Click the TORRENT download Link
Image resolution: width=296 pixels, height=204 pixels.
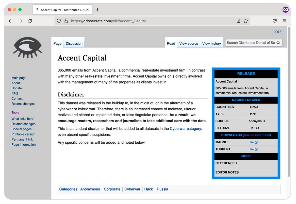tap(251, 149)
